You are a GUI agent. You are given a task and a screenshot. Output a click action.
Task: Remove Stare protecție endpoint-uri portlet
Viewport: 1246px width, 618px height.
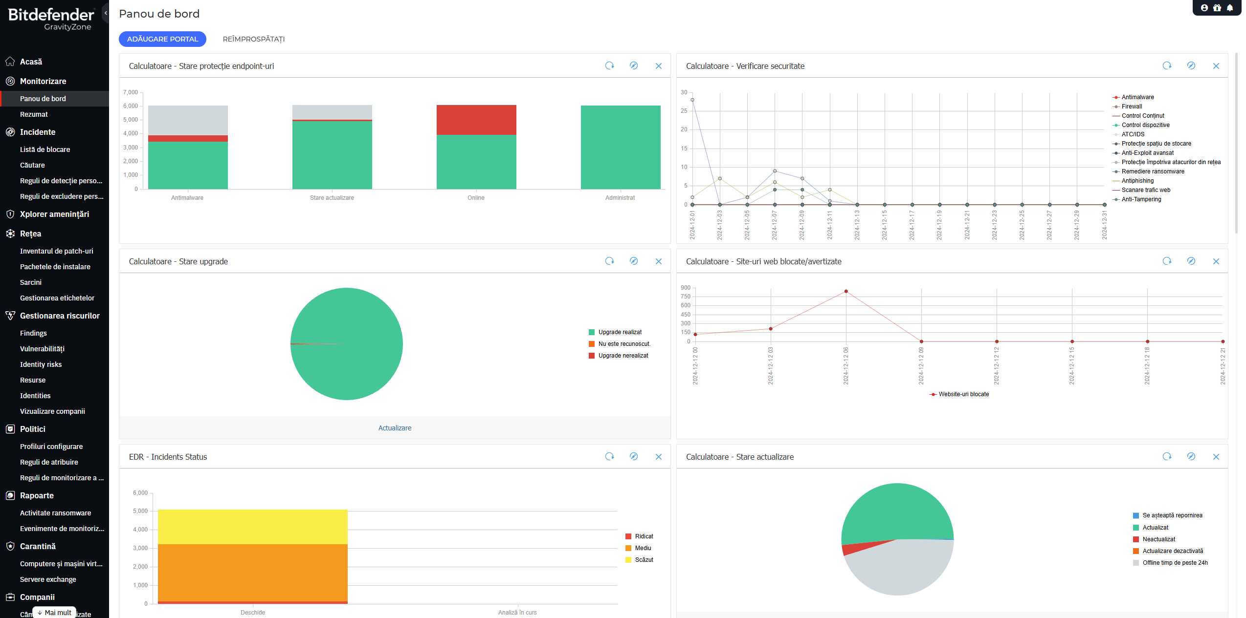659,66
